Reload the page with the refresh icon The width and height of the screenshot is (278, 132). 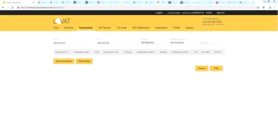(x=13, y=8)
